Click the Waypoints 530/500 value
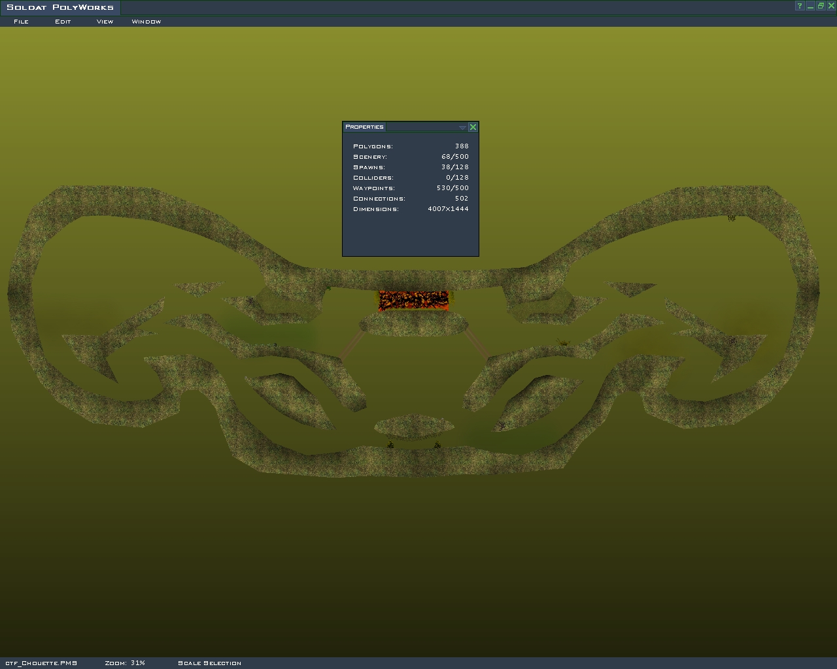 453,188
